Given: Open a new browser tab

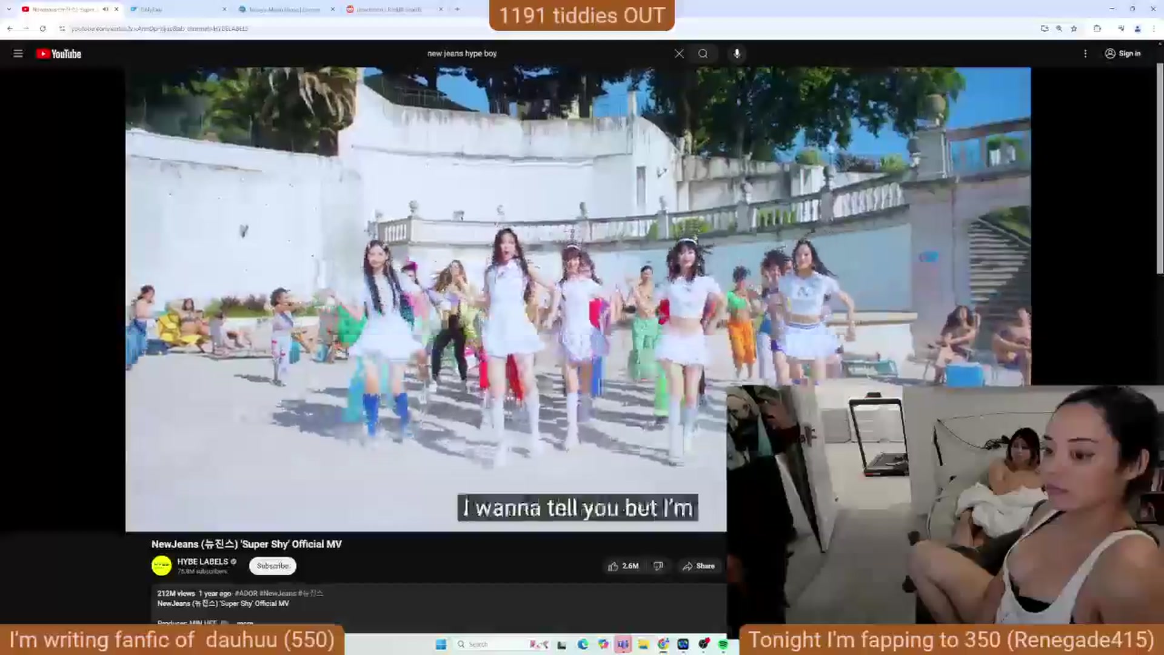Looking at the screenshot, I should click(x=457, y=9).
